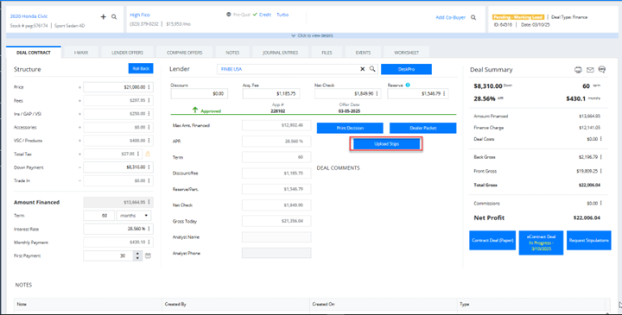The width and height of the screenshot is (622, 315).
Task: Click the DeskPro button
Action: click(406, 69)
